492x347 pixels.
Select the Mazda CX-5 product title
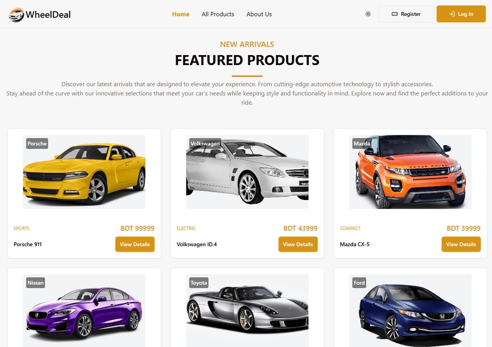[354, 244]
